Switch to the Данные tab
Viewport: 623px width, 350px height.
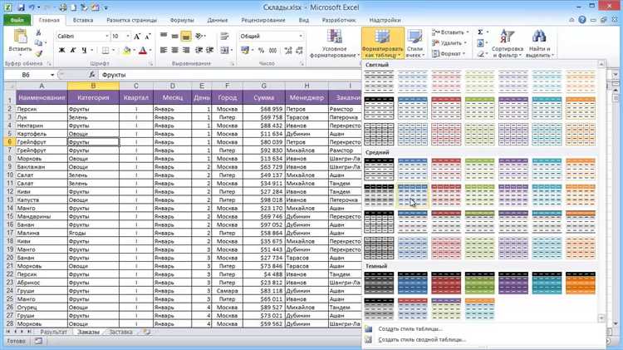click(218, 20)
